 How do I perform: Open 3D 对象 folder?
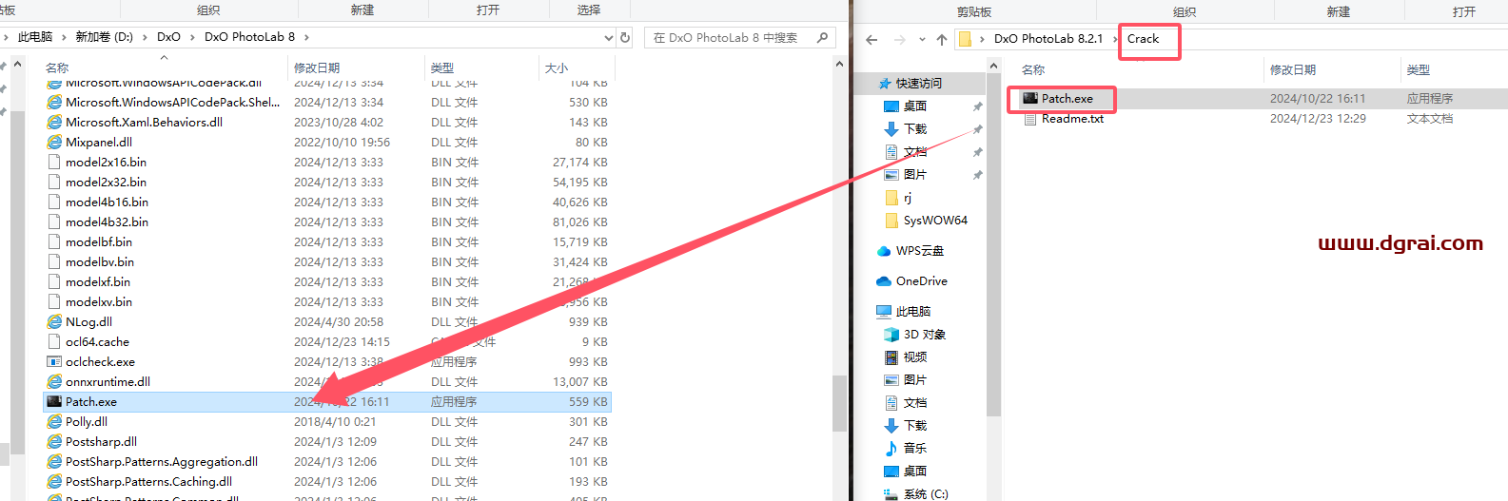click(x=923, y=335)
